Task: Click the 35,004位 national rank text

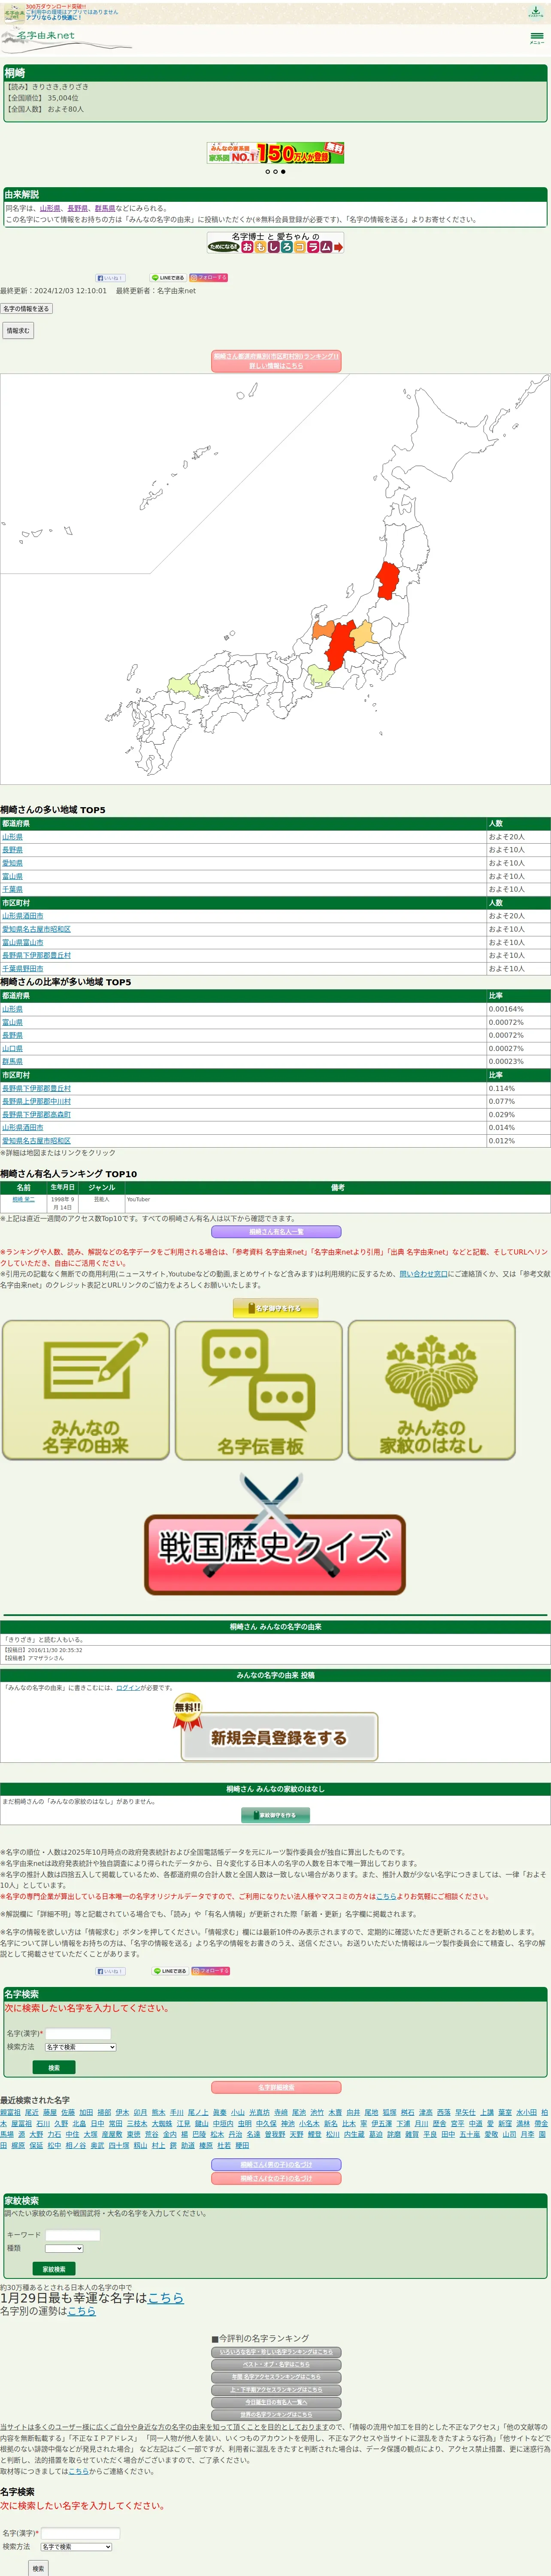Action: [63, 98]
